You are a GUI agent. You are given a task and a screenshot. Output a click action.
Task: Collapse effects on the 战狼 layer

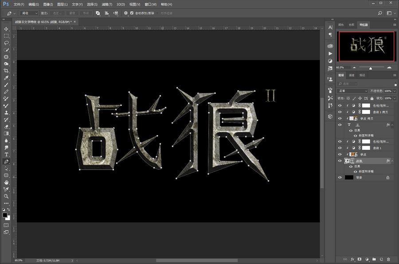392,161
